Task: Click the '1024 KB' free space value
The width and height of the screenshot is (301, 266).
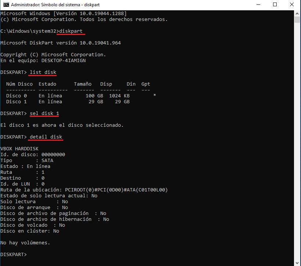Action: pyautogui.click(x=119, y=96)
